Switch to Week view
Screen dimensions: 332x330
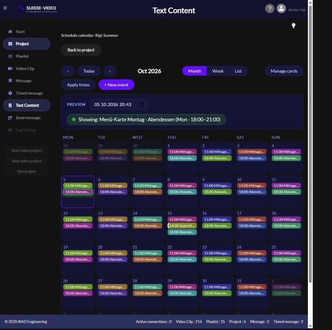pos(218,71)
